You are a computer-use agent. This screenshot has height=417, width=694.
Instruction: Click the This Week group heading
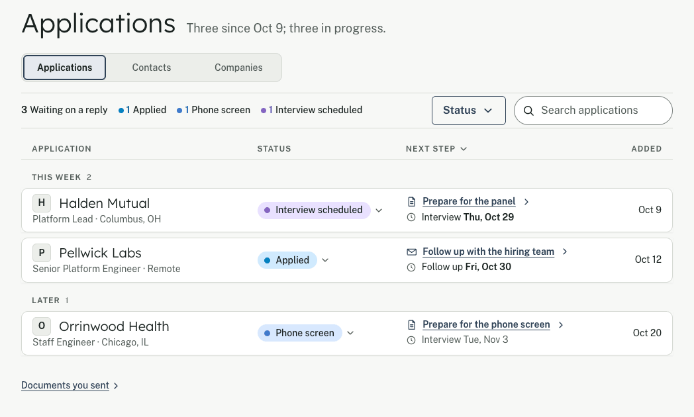pyautogui.click(x=56, y=177)
